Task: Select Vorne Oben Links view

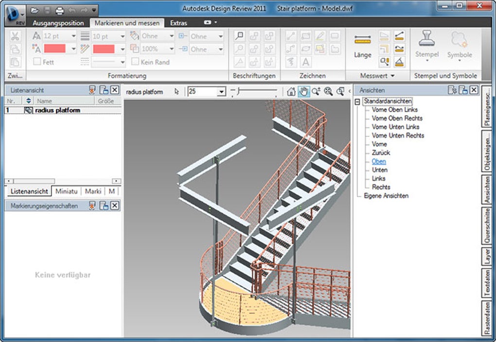Action: click(394, 110)
